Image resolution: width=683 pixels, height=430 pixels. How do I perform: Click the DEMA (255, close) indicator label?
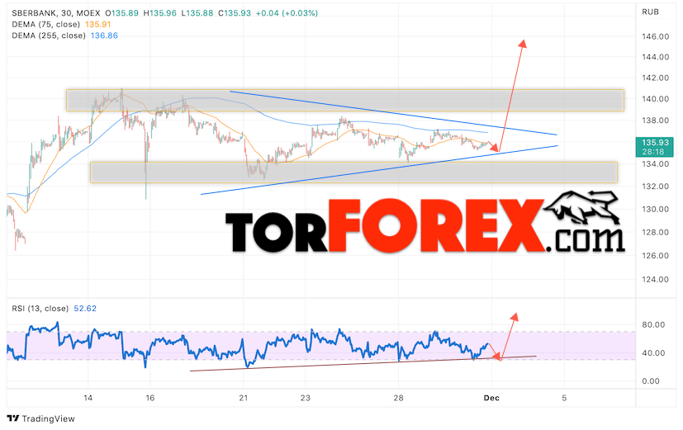click(x=49, y=35)
